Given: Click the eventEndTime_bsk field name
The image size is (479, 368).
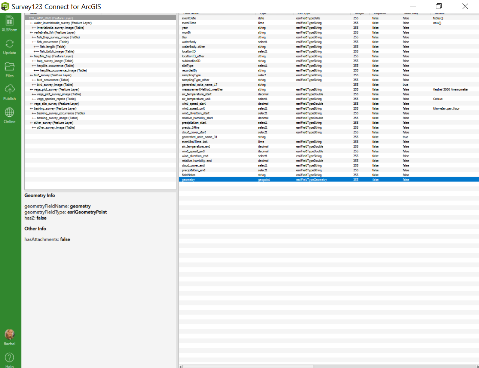Looking at the screenshot, I should (x=195, y=142).
